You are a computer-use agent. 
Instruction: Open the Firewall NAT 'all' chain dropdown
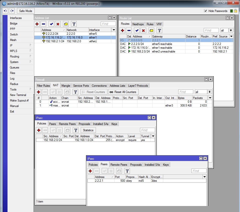[x=209, y=92]
